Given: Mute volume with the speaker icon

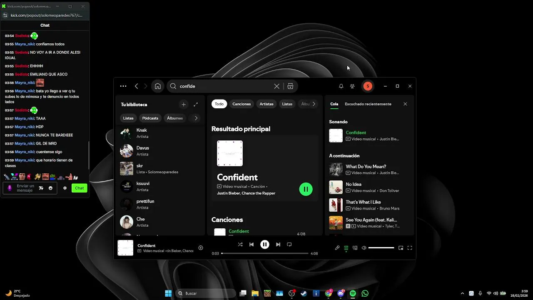Looking at the screenshot, I should 364,248.
